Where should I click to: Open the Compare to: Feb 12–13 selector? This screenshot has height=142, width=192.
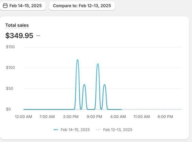click(82, 6)
